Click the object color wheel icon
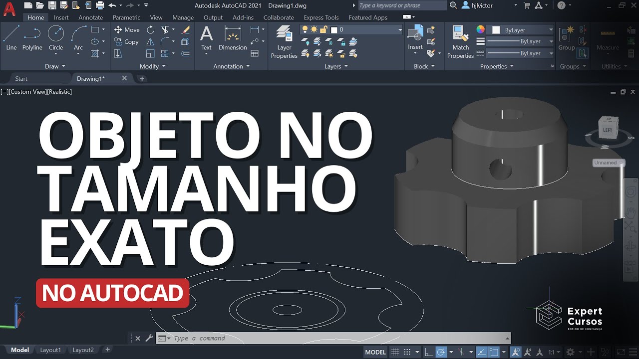Viewport: 639px width, 359px height. (x=480, y=29)
